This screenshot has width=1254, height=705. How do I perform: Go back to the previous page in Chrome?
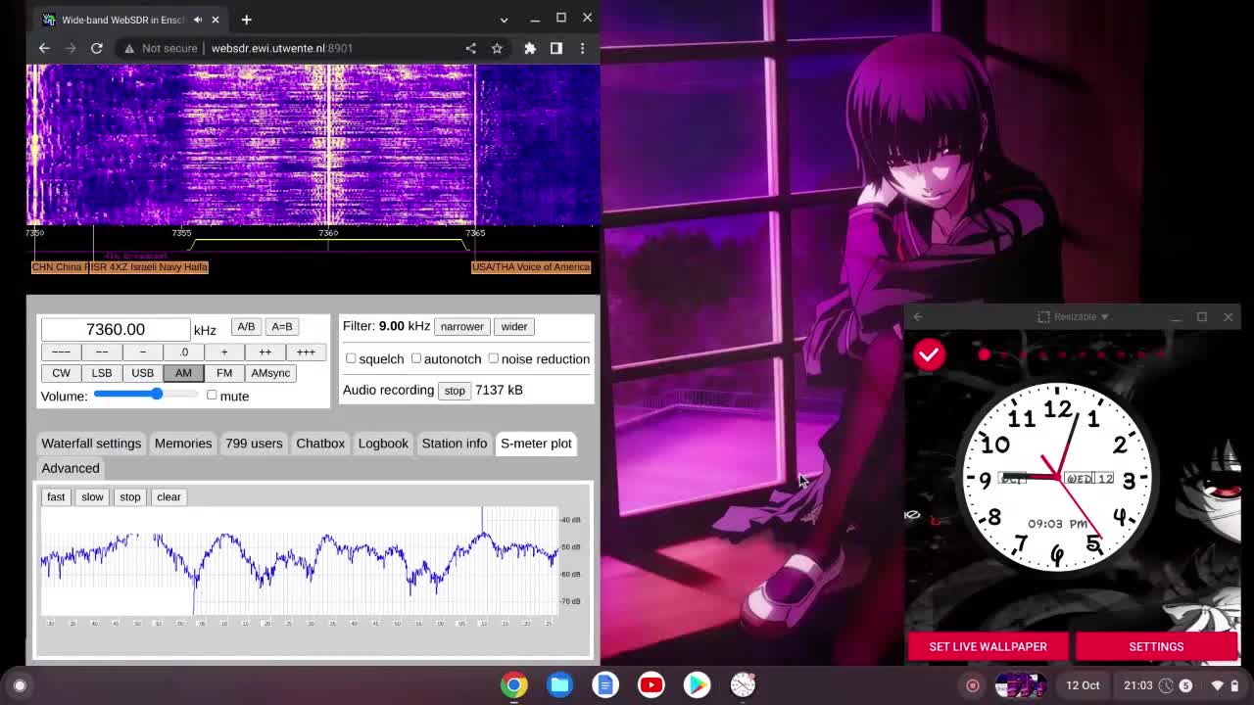[44, 48]
